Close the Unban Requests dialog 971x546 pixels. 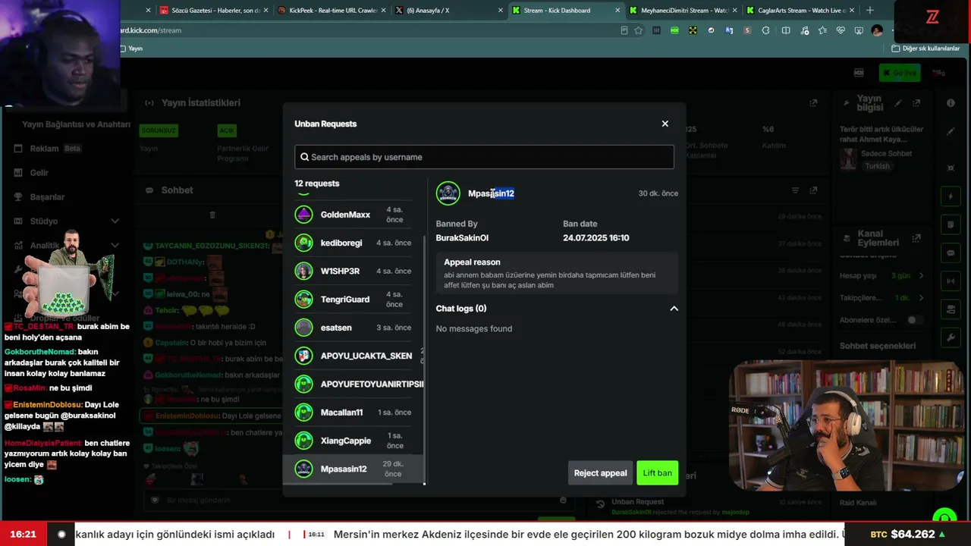pos(665,124)
